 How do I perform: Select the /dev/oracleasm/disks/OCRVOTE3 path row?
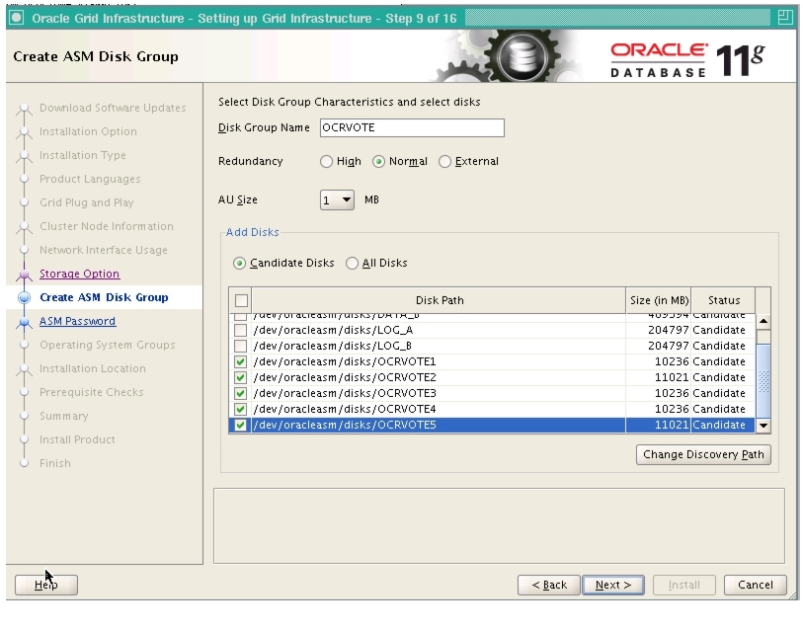pos(439,394)
